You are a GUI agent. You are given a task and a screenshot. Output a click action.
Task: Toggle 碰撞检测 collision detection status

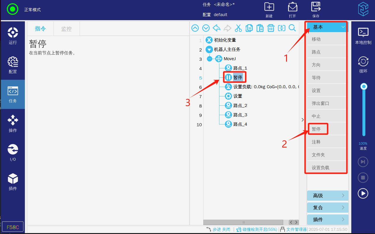(257, 230)
